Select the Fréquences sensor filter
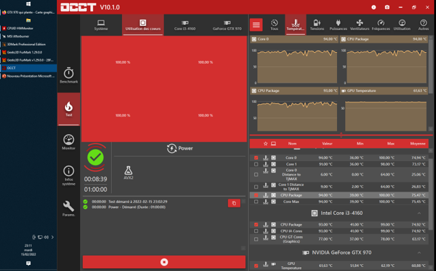 [381, 25]
